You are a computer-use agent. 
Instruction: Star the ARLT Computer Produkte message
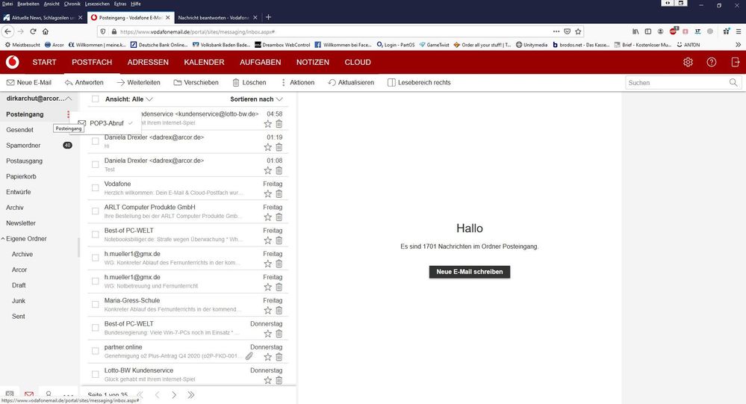[x=268, y=217]
